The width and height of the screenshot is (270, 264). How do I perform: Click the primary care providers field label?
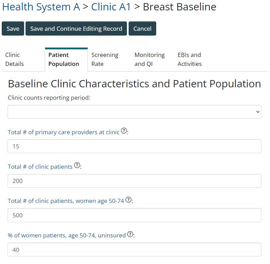(64, 132)
